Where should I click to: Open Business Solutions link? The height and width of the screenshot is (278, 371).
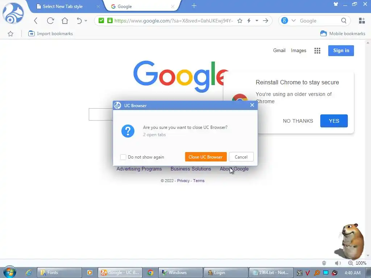tap(191, 169)
